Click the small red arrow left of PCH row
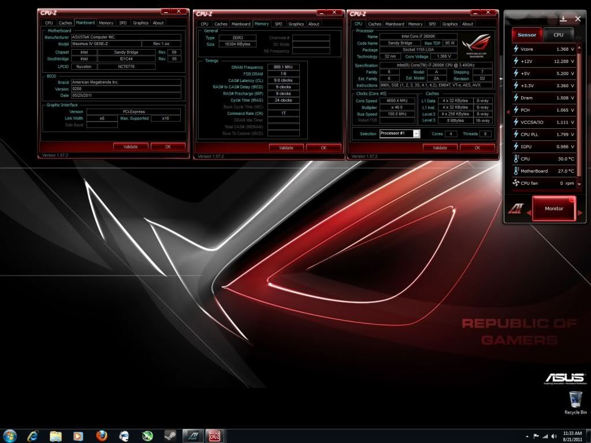 pyautogui.click(x=508, y=111)
